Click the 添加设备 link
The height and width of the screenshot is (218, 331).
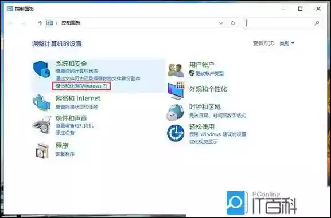[x=65, y=133]
